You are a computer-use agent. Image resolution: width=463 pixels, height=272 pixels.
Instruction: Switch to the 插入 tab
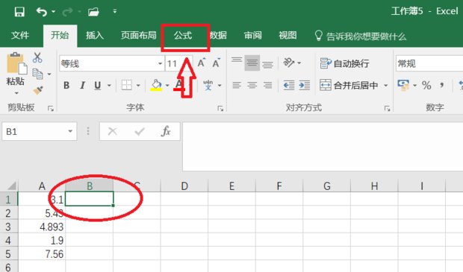[95, 36]
